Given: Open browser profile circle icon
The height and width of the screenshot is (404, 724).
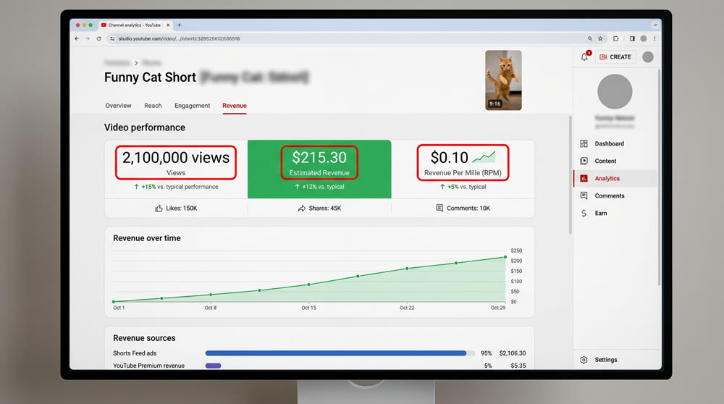Looking at the screenshot, I should (x=644, y=39).
